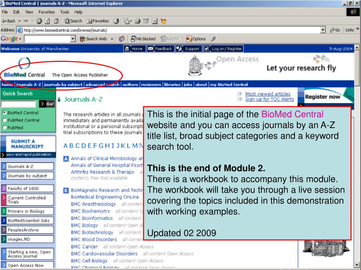Open the View menu
361x270 pixels.
[x=29, y=12]
